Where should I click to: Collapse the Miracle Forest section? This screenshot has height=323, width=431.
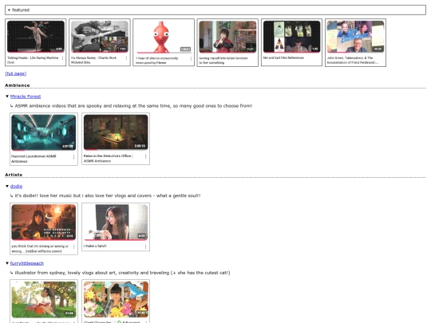pos(7,97)
